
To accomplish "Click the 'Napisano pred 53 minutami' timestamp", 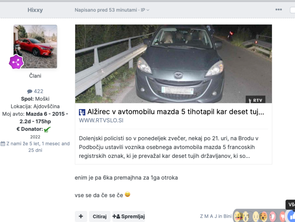I will tap(106, 10).
